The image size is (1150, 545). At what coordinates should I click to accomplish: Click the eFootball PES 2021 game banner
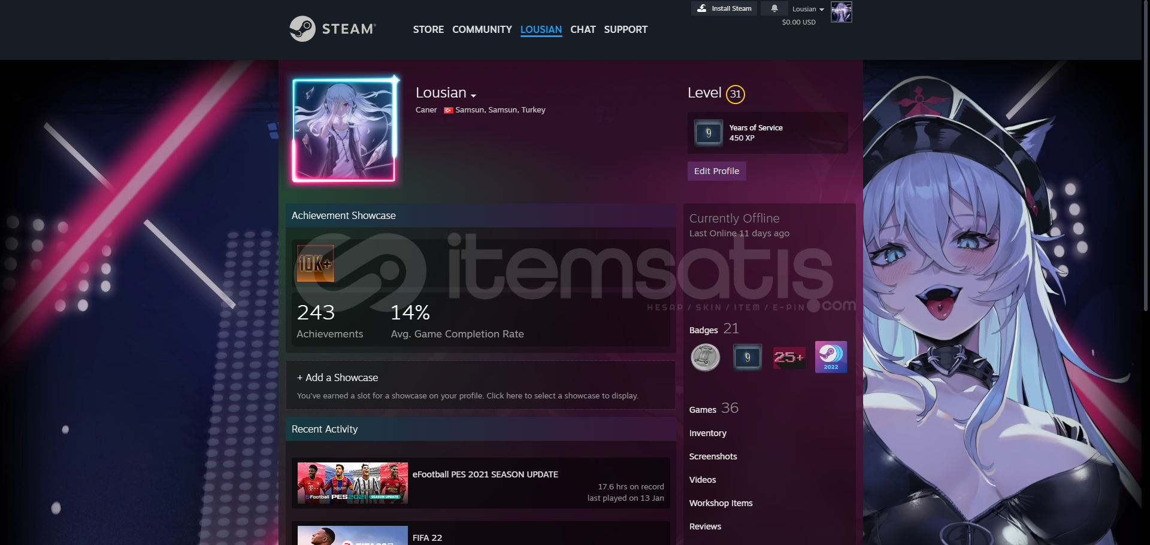tap(353, 483)
